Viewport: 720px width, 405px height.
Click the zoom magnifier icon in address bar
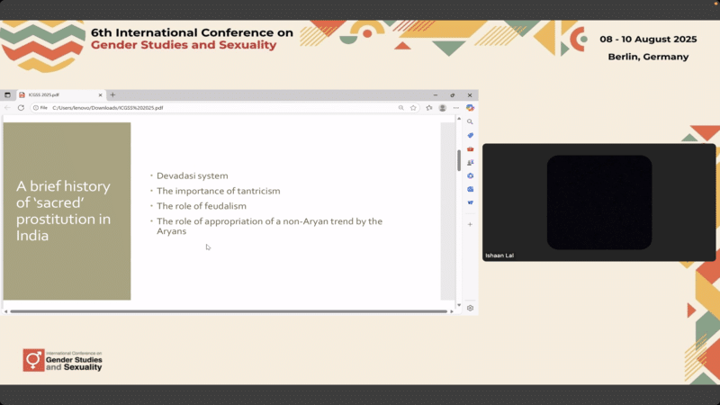(401, 108)
